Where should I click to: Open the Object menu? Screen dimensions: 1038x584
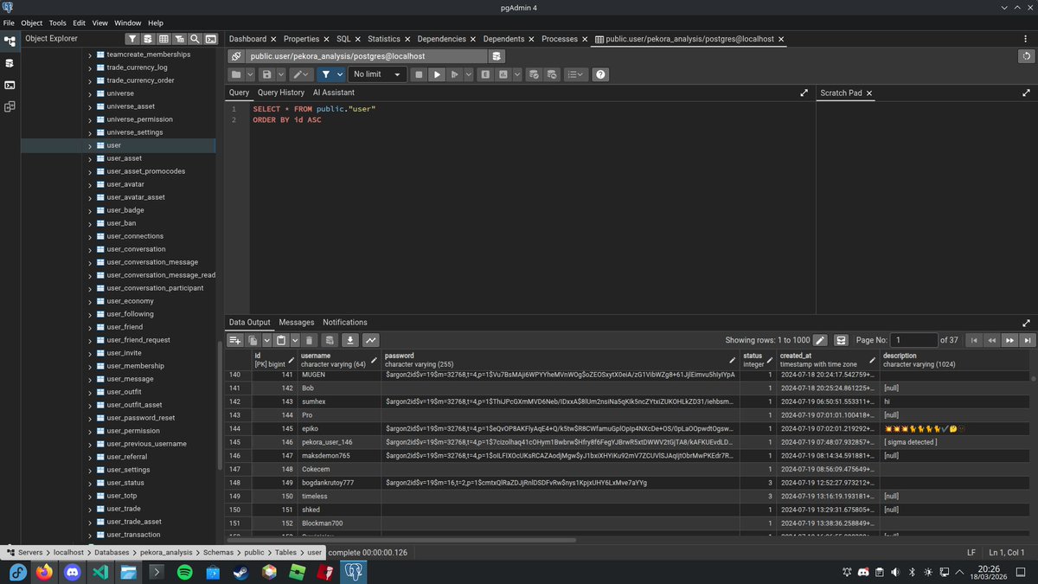pyautogui.click(x=31, y=22)
